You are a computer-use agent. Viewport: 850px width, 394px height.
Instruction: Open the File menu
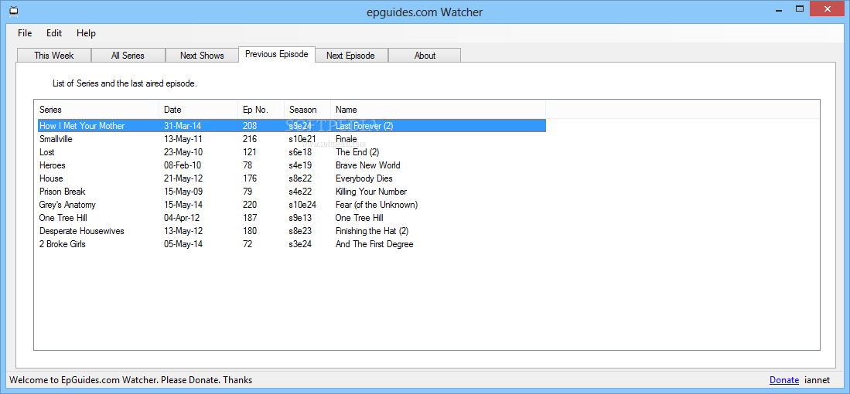pos(25,33)
